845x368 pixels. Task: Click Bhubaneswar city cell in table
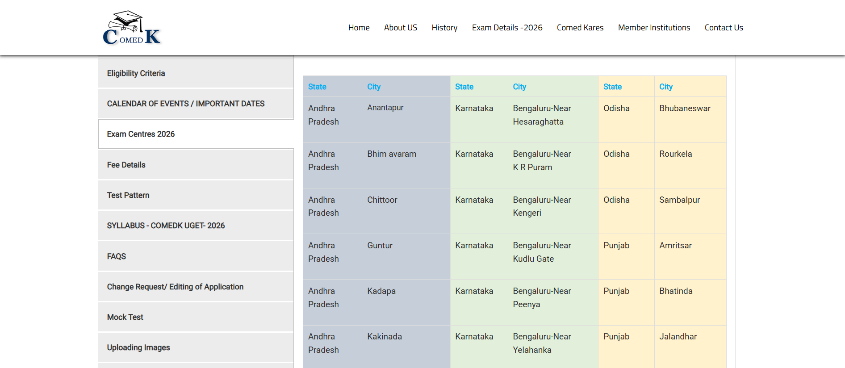click(x=684, y=109)
